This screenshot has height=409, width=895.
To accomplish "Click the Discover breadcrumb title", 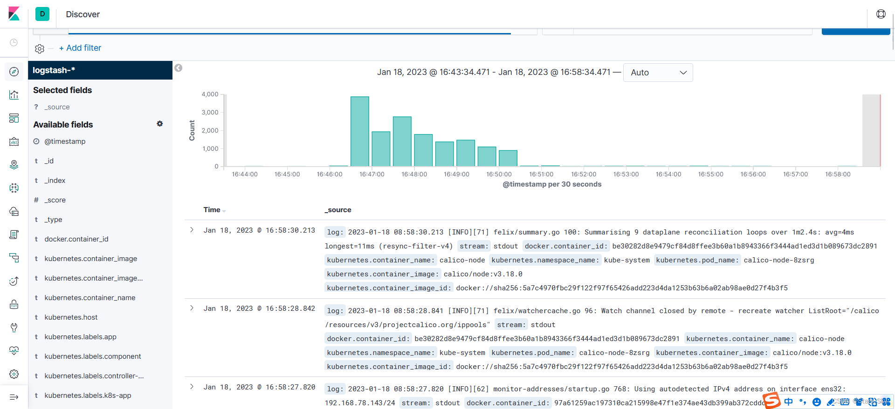I will coord(83,14).
